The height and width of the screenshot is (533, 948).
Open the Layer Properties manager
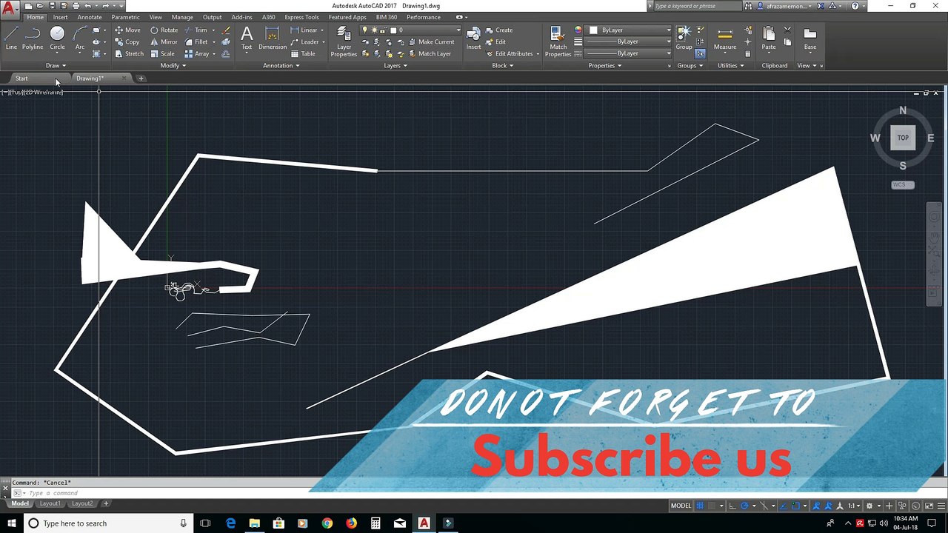pos(344,41)
